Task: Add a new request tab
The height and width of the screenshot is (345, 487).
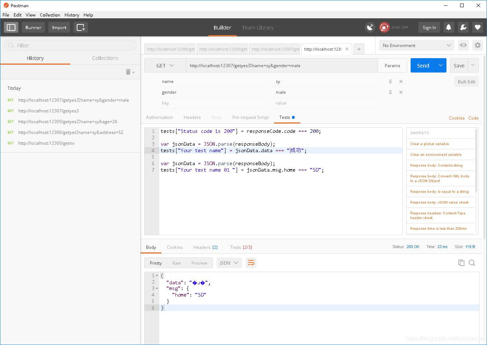Action: pos(359,49)
